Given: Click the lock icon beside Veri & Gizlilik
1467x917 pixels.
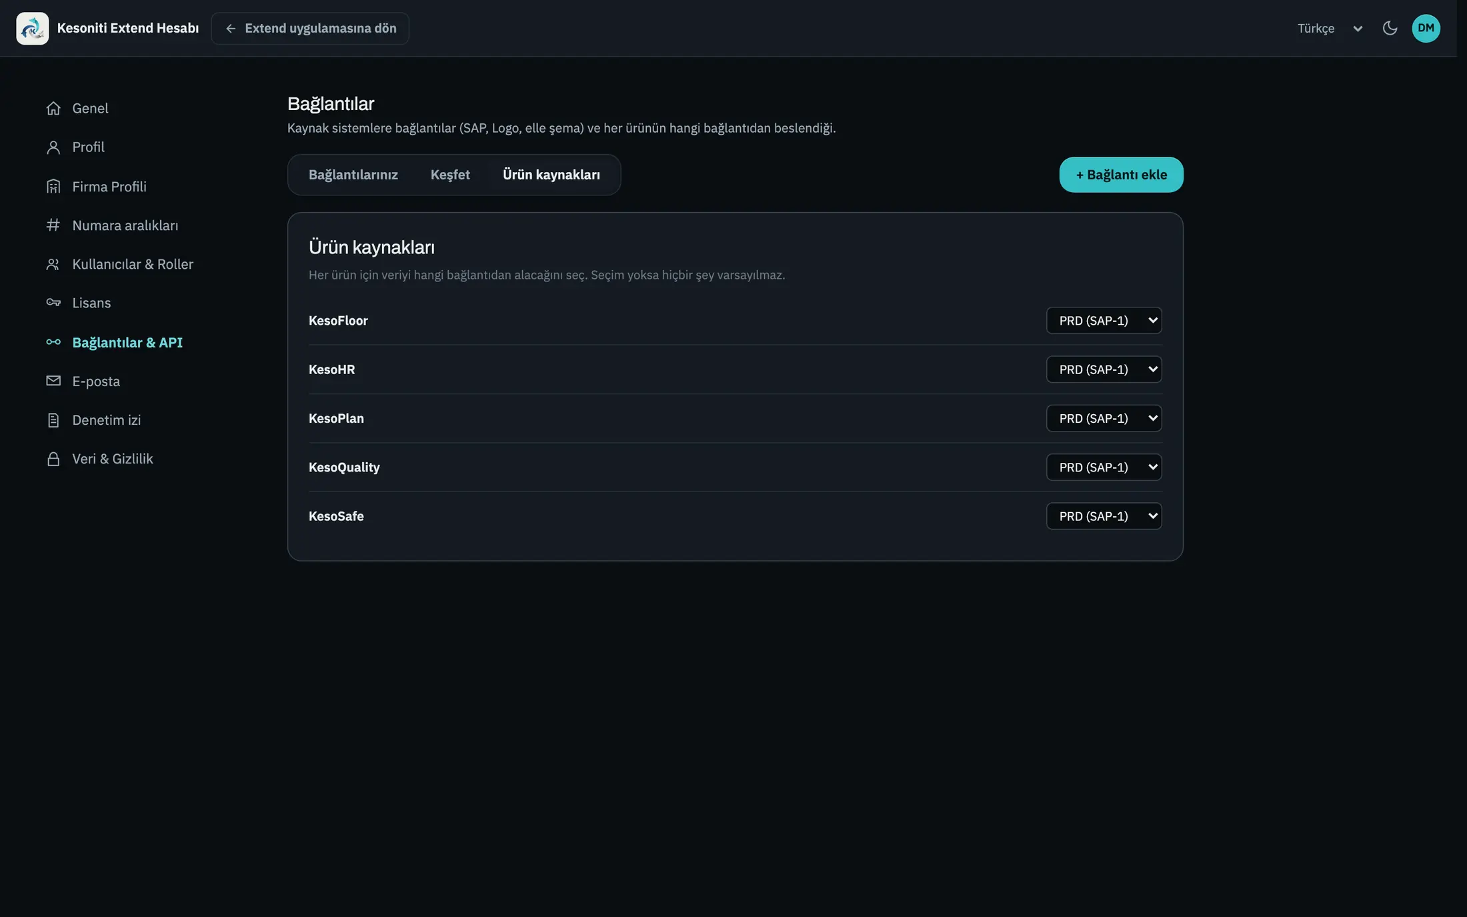Looking at the screenshot, I should [x=53, y=459].
